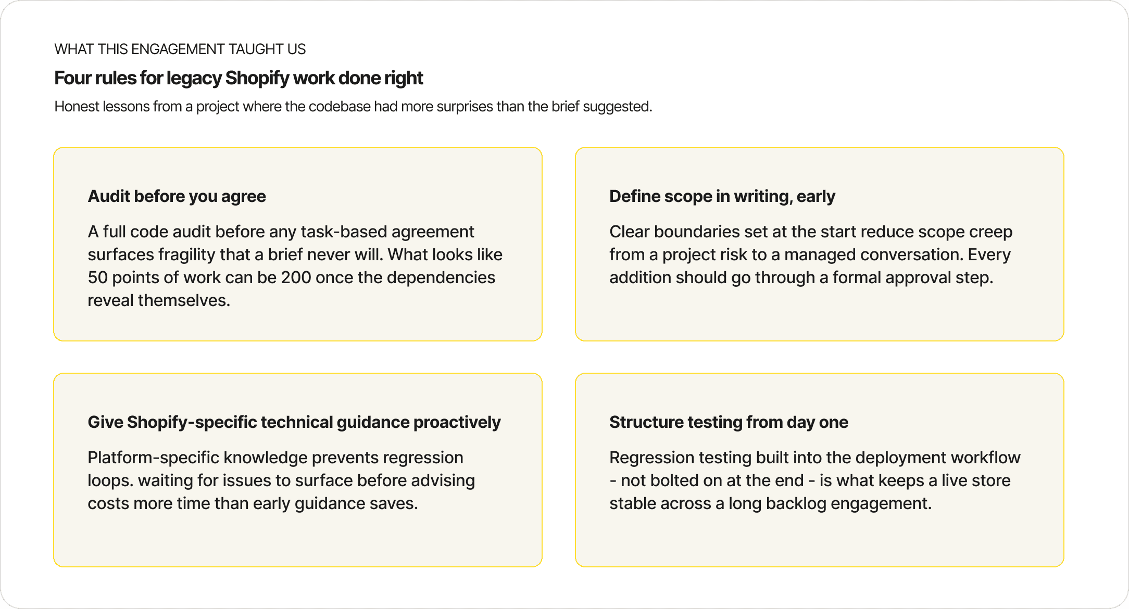
Task: Click the 'Give Shopify-specific technical guidance proactively' title
Action: click(x=294, y=422)
